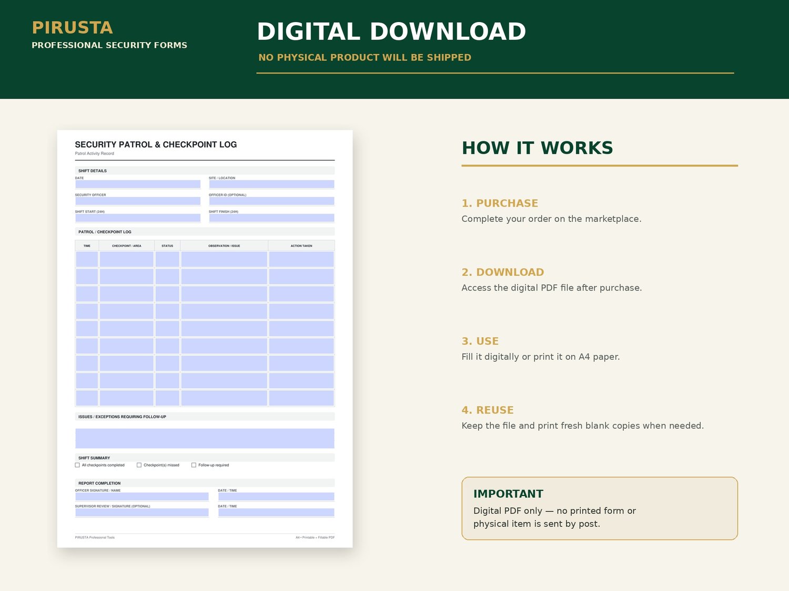Image resolution: width=789 pixels, height=591 pixels.
Task: Click the 'SHIFT SUMMARY' section heading
Action: (94, 458)
